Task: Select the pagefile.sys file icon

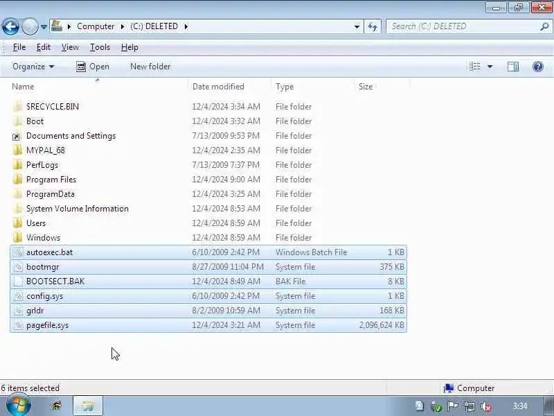Action: pyautogui.click(x=18, y=324)
